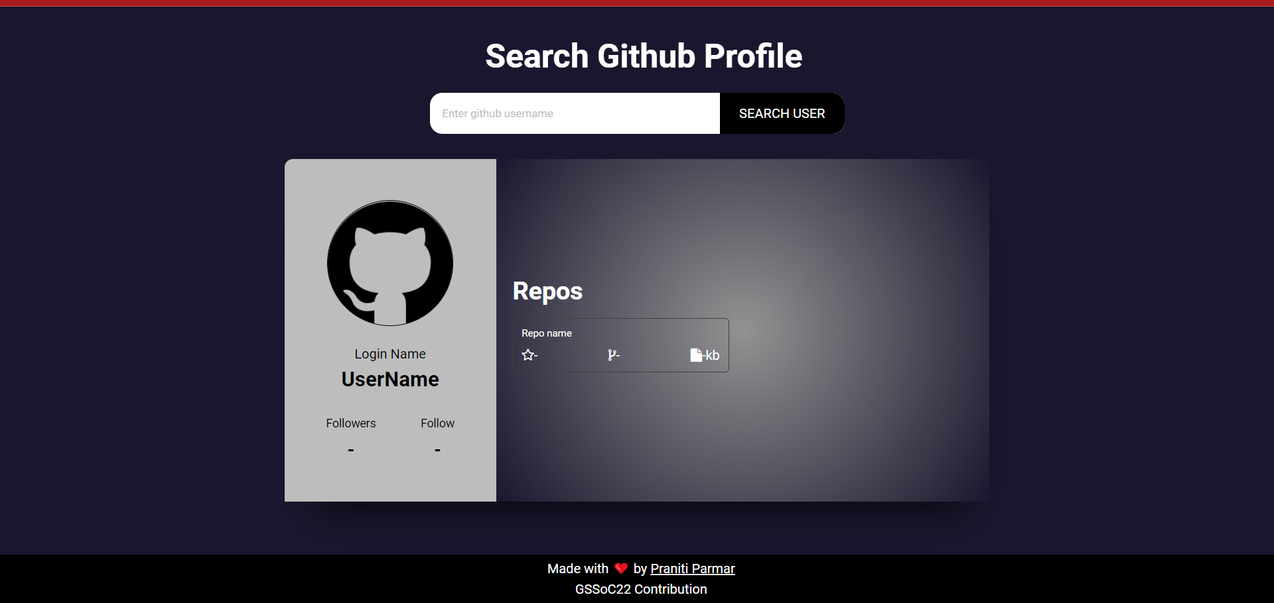1274x603 pixels.
Task: Select the Repo name text
Action: coord(546,333)
